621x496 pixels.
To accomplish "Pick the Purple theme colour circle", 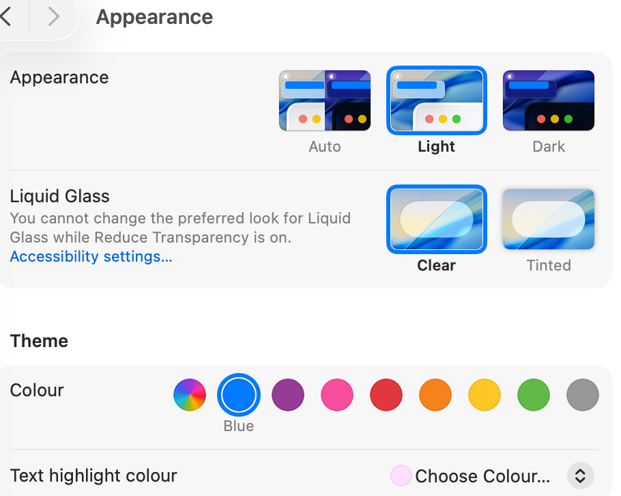I will 288,395.
